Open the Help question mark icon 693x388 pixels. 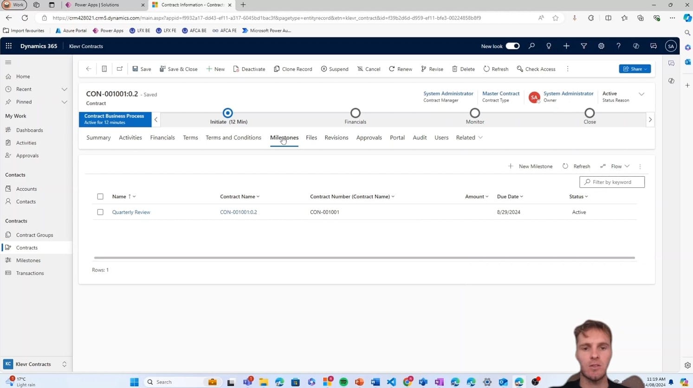pos(618,46)
